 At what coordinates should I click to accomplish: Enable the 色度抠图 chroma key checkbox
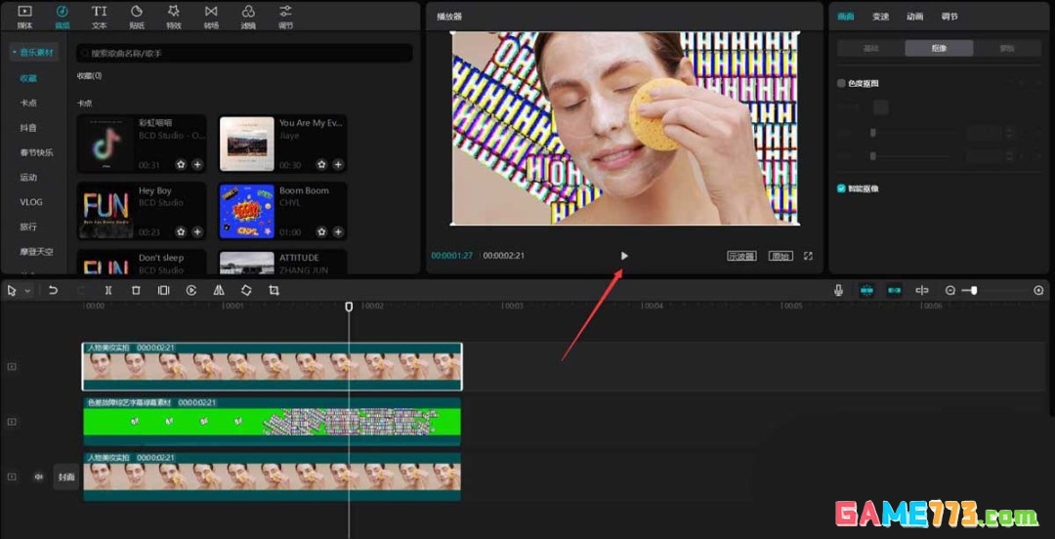pyautogui.click(x=841, y=84)
